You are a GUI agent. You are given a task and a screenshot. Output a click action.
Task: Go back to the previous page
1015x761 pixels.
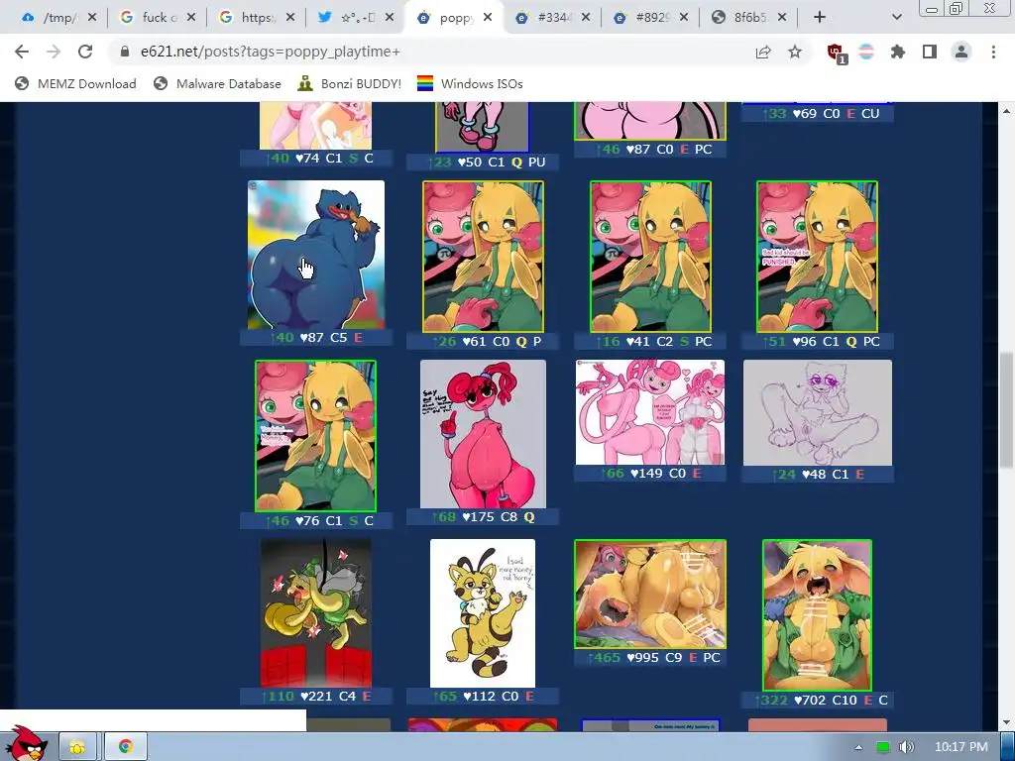[22, 52]
